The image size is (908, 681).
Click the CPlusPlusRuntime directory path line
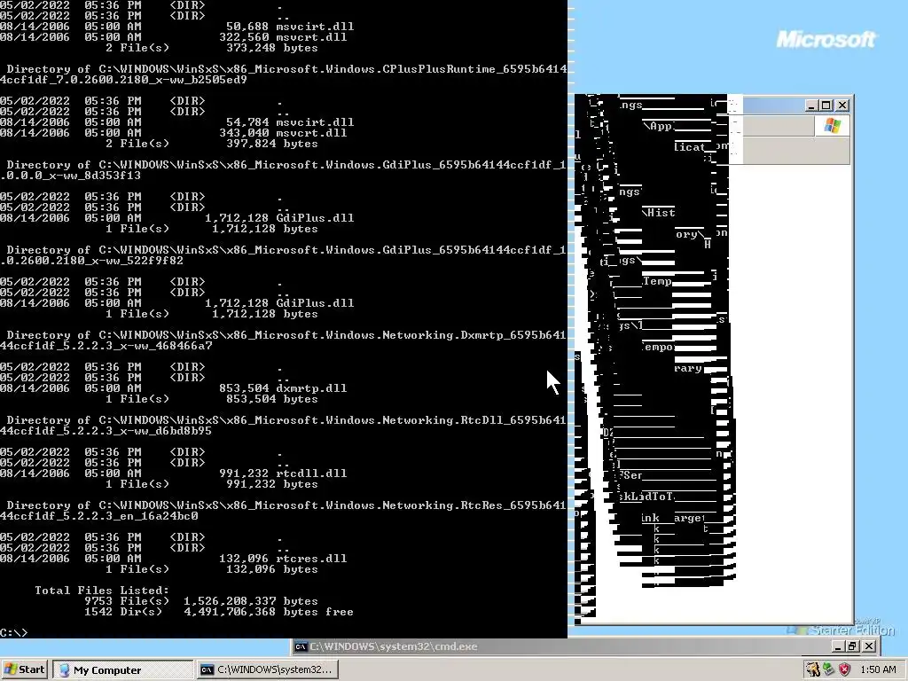(283, 74)
